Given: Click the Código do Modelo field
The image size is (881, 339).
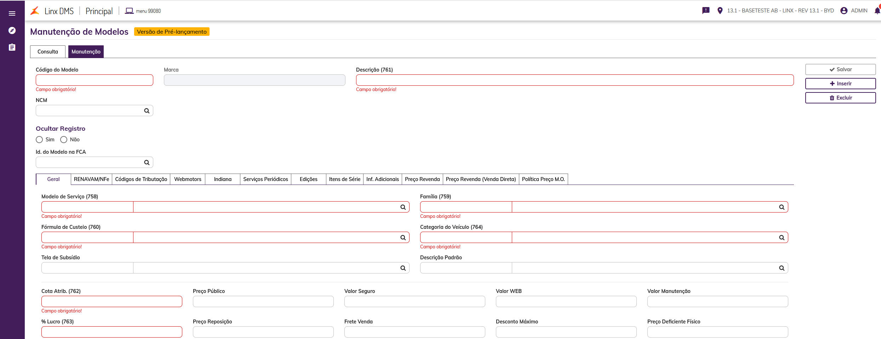Looking at the screenshot, I should tap(95, 80).
